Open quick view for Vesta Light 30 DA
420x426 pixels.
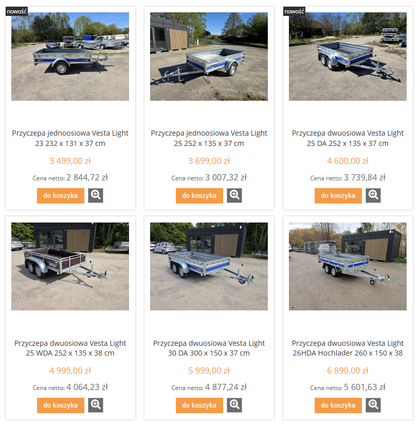click(234, 405)
